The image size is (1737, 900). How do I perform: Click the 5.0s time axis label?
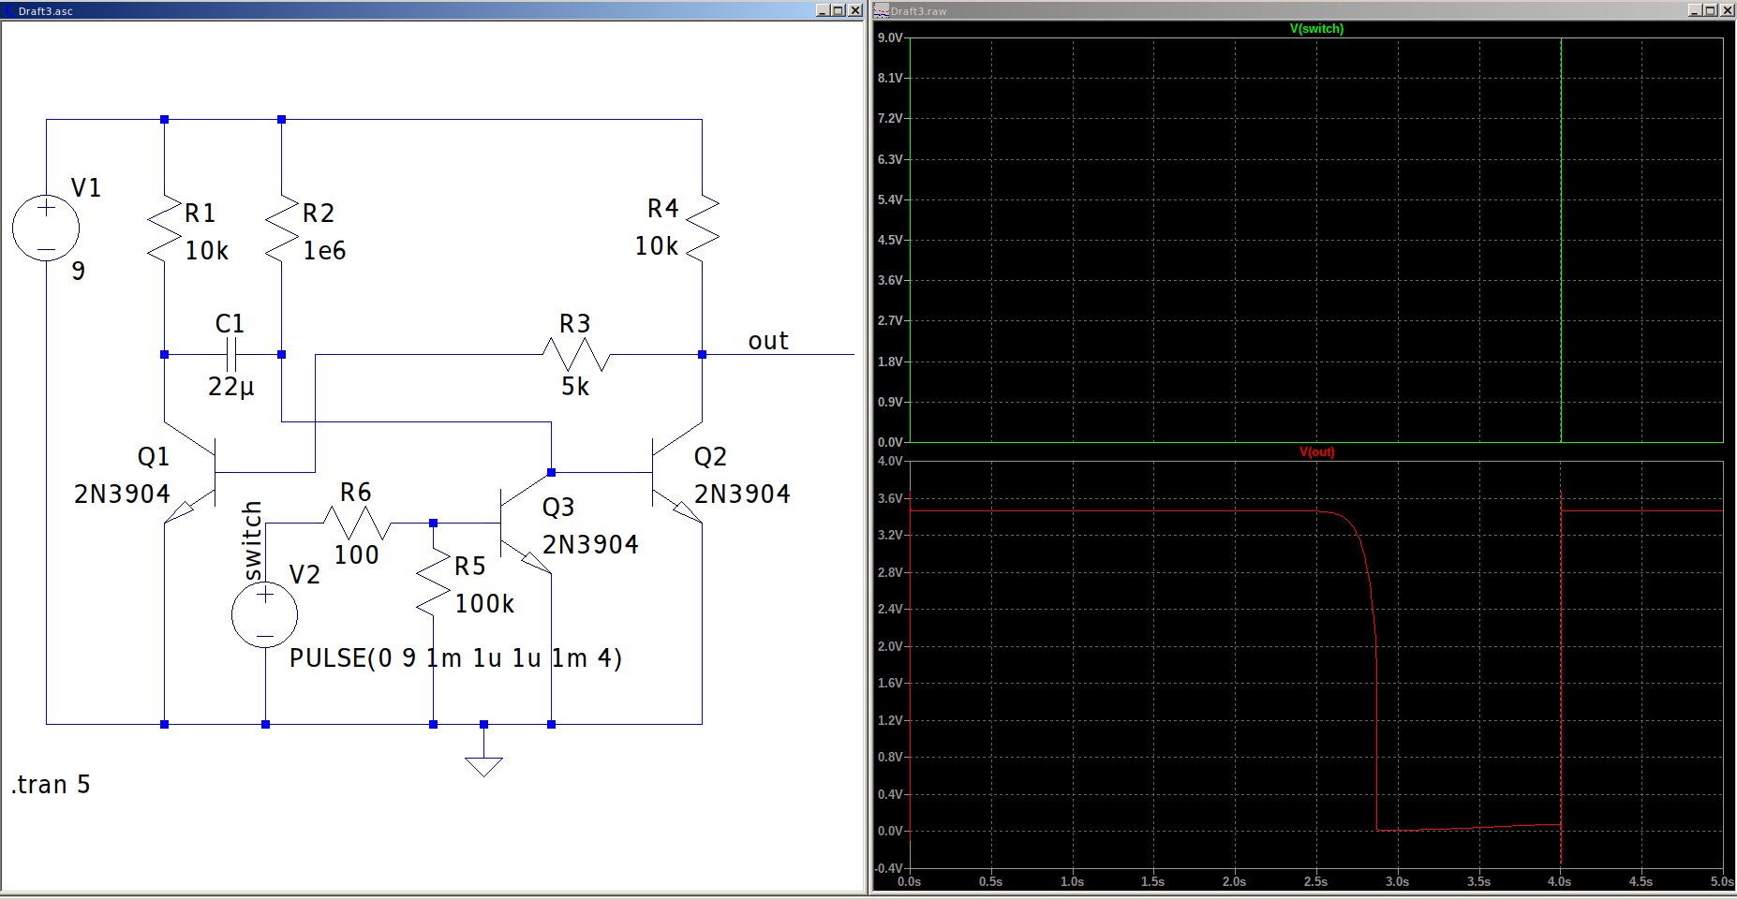click(1722, 882)
